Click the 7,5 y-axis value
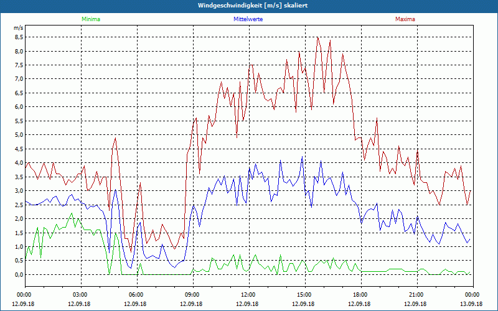This screenshot has width=498, height=311. pyautogui.click(x=19, y=65)
